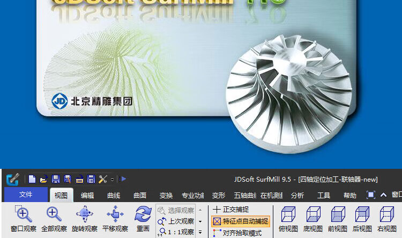Click the full-screen frame icon near 帮助
402x238 pixels.
[x=371, y=195]
